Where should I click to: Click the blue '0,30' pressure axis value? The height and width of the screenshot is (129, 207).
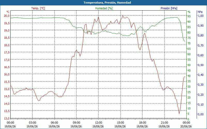(201, 85)
